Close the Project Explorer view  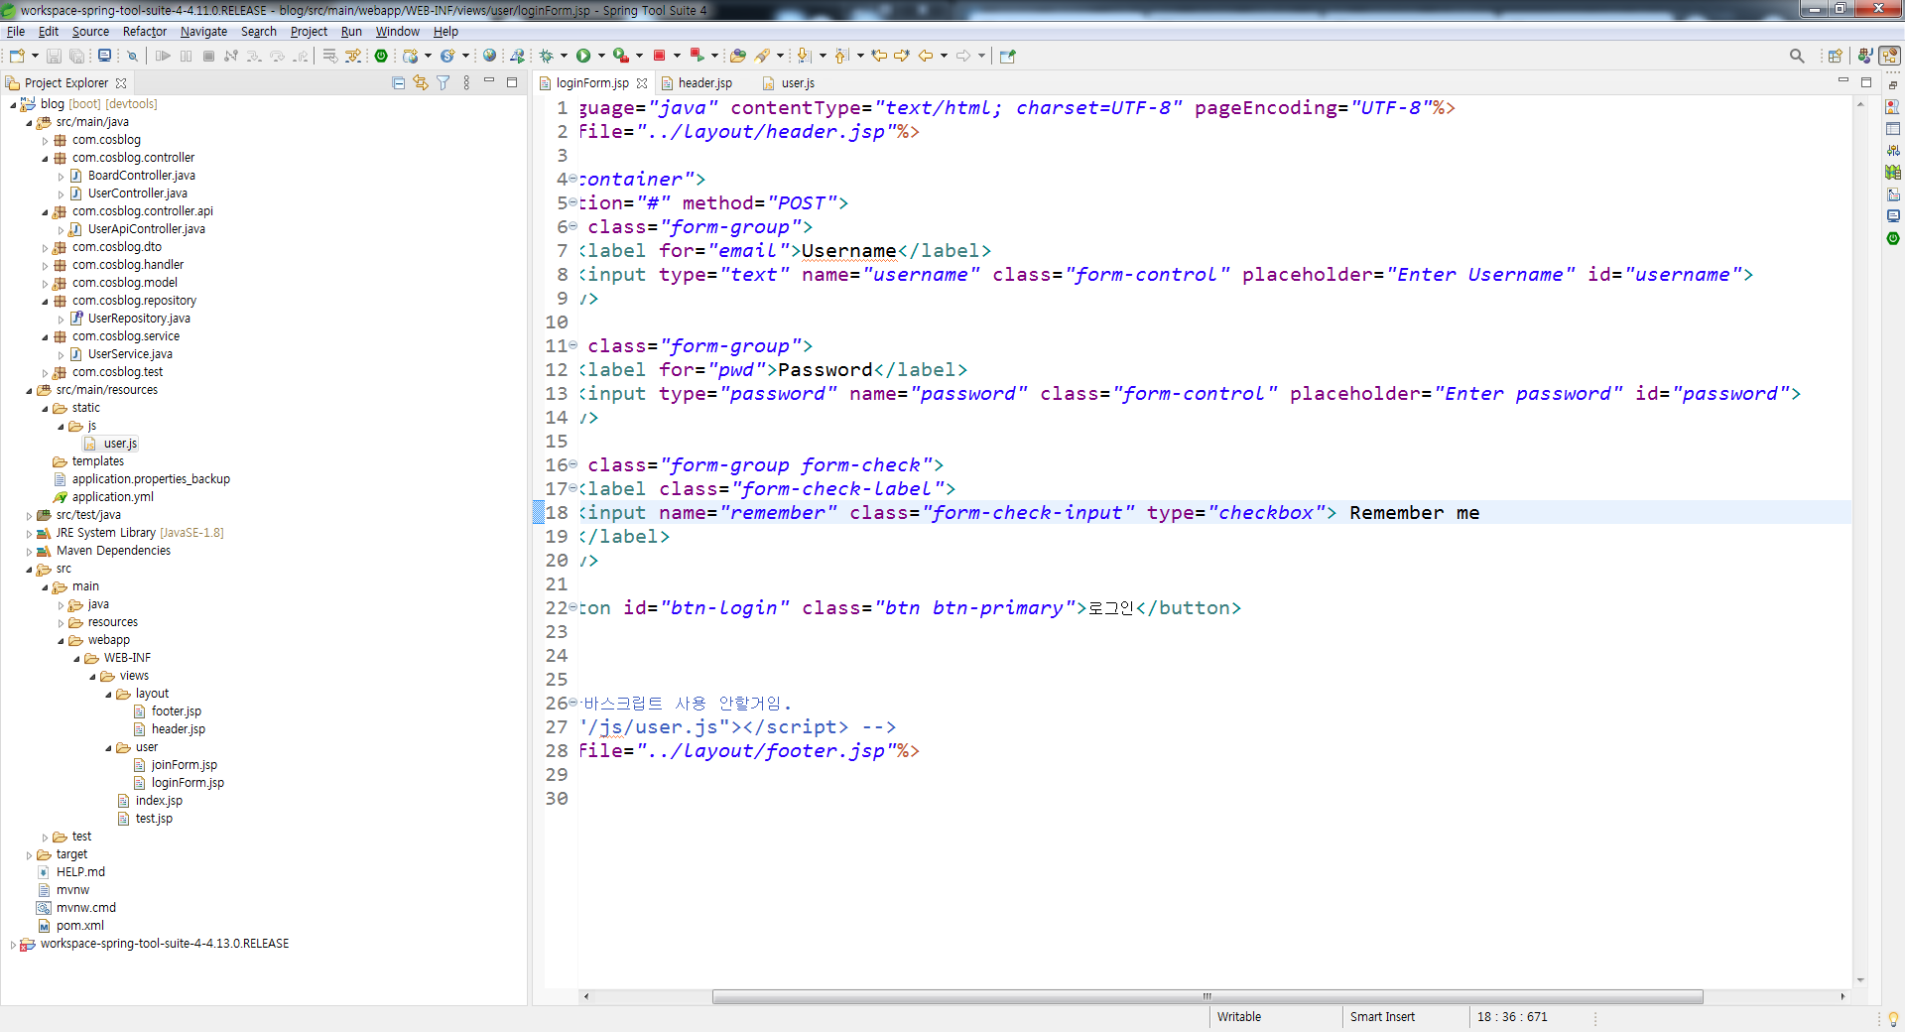pyautogui.click(x=121, y=83)
